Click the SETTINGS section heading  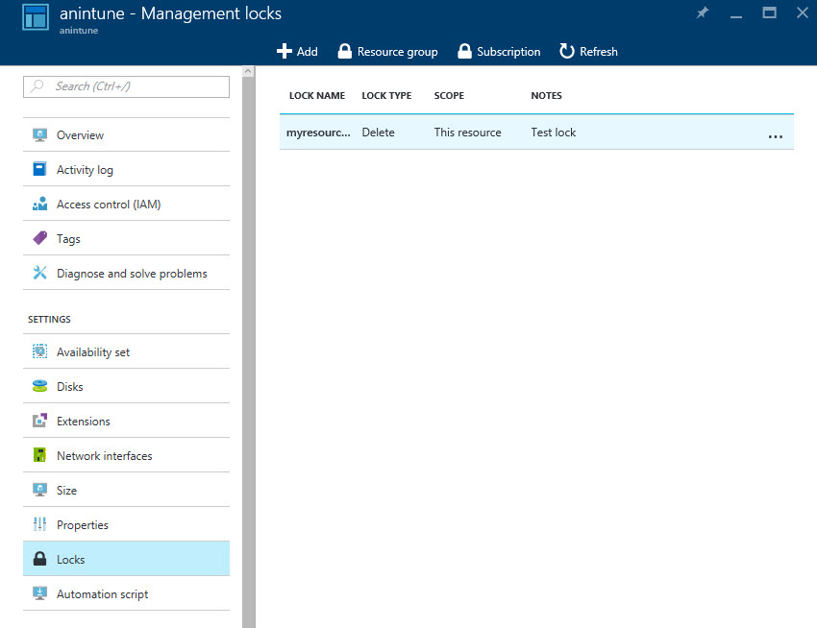[x=49, y=319]
